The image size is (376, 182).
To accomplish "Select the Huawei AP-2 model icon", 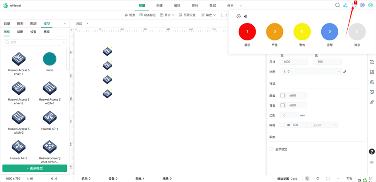I will [x=19, y=147].
